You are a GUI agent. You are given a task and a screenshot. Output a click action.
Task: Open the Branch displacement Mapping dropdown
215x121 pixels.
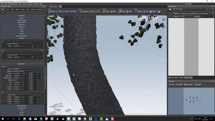23,71
